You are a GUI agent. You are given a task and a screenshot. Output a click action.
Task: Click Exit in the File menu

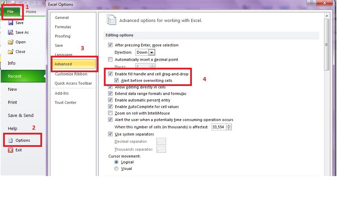(x=19, y=150)
